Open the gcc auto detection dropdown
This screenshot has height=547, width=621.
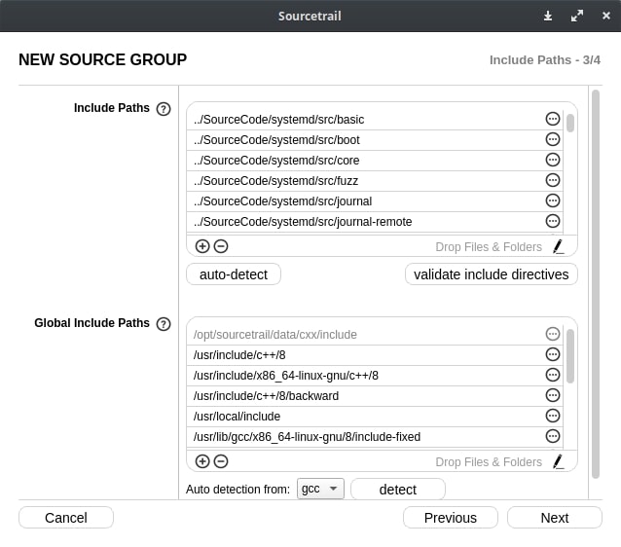click(320, 489)
